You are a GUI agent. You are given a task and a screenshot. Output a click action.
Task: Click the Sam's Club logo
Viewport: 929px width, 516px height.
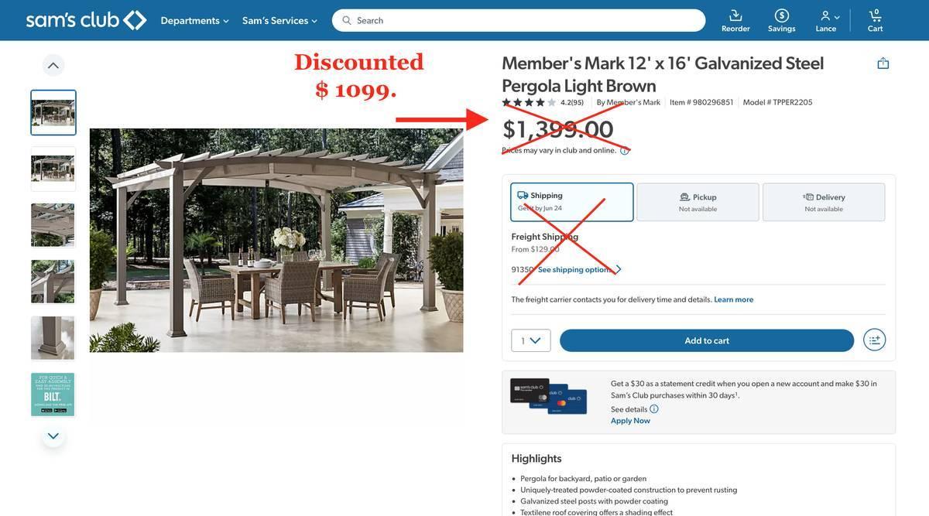[x=86, y=20]
